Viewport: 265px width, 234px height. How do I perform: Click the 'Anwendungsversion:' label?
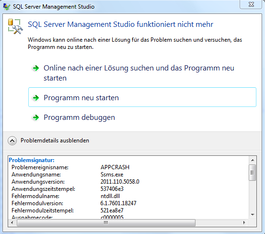tap(38, 182)
